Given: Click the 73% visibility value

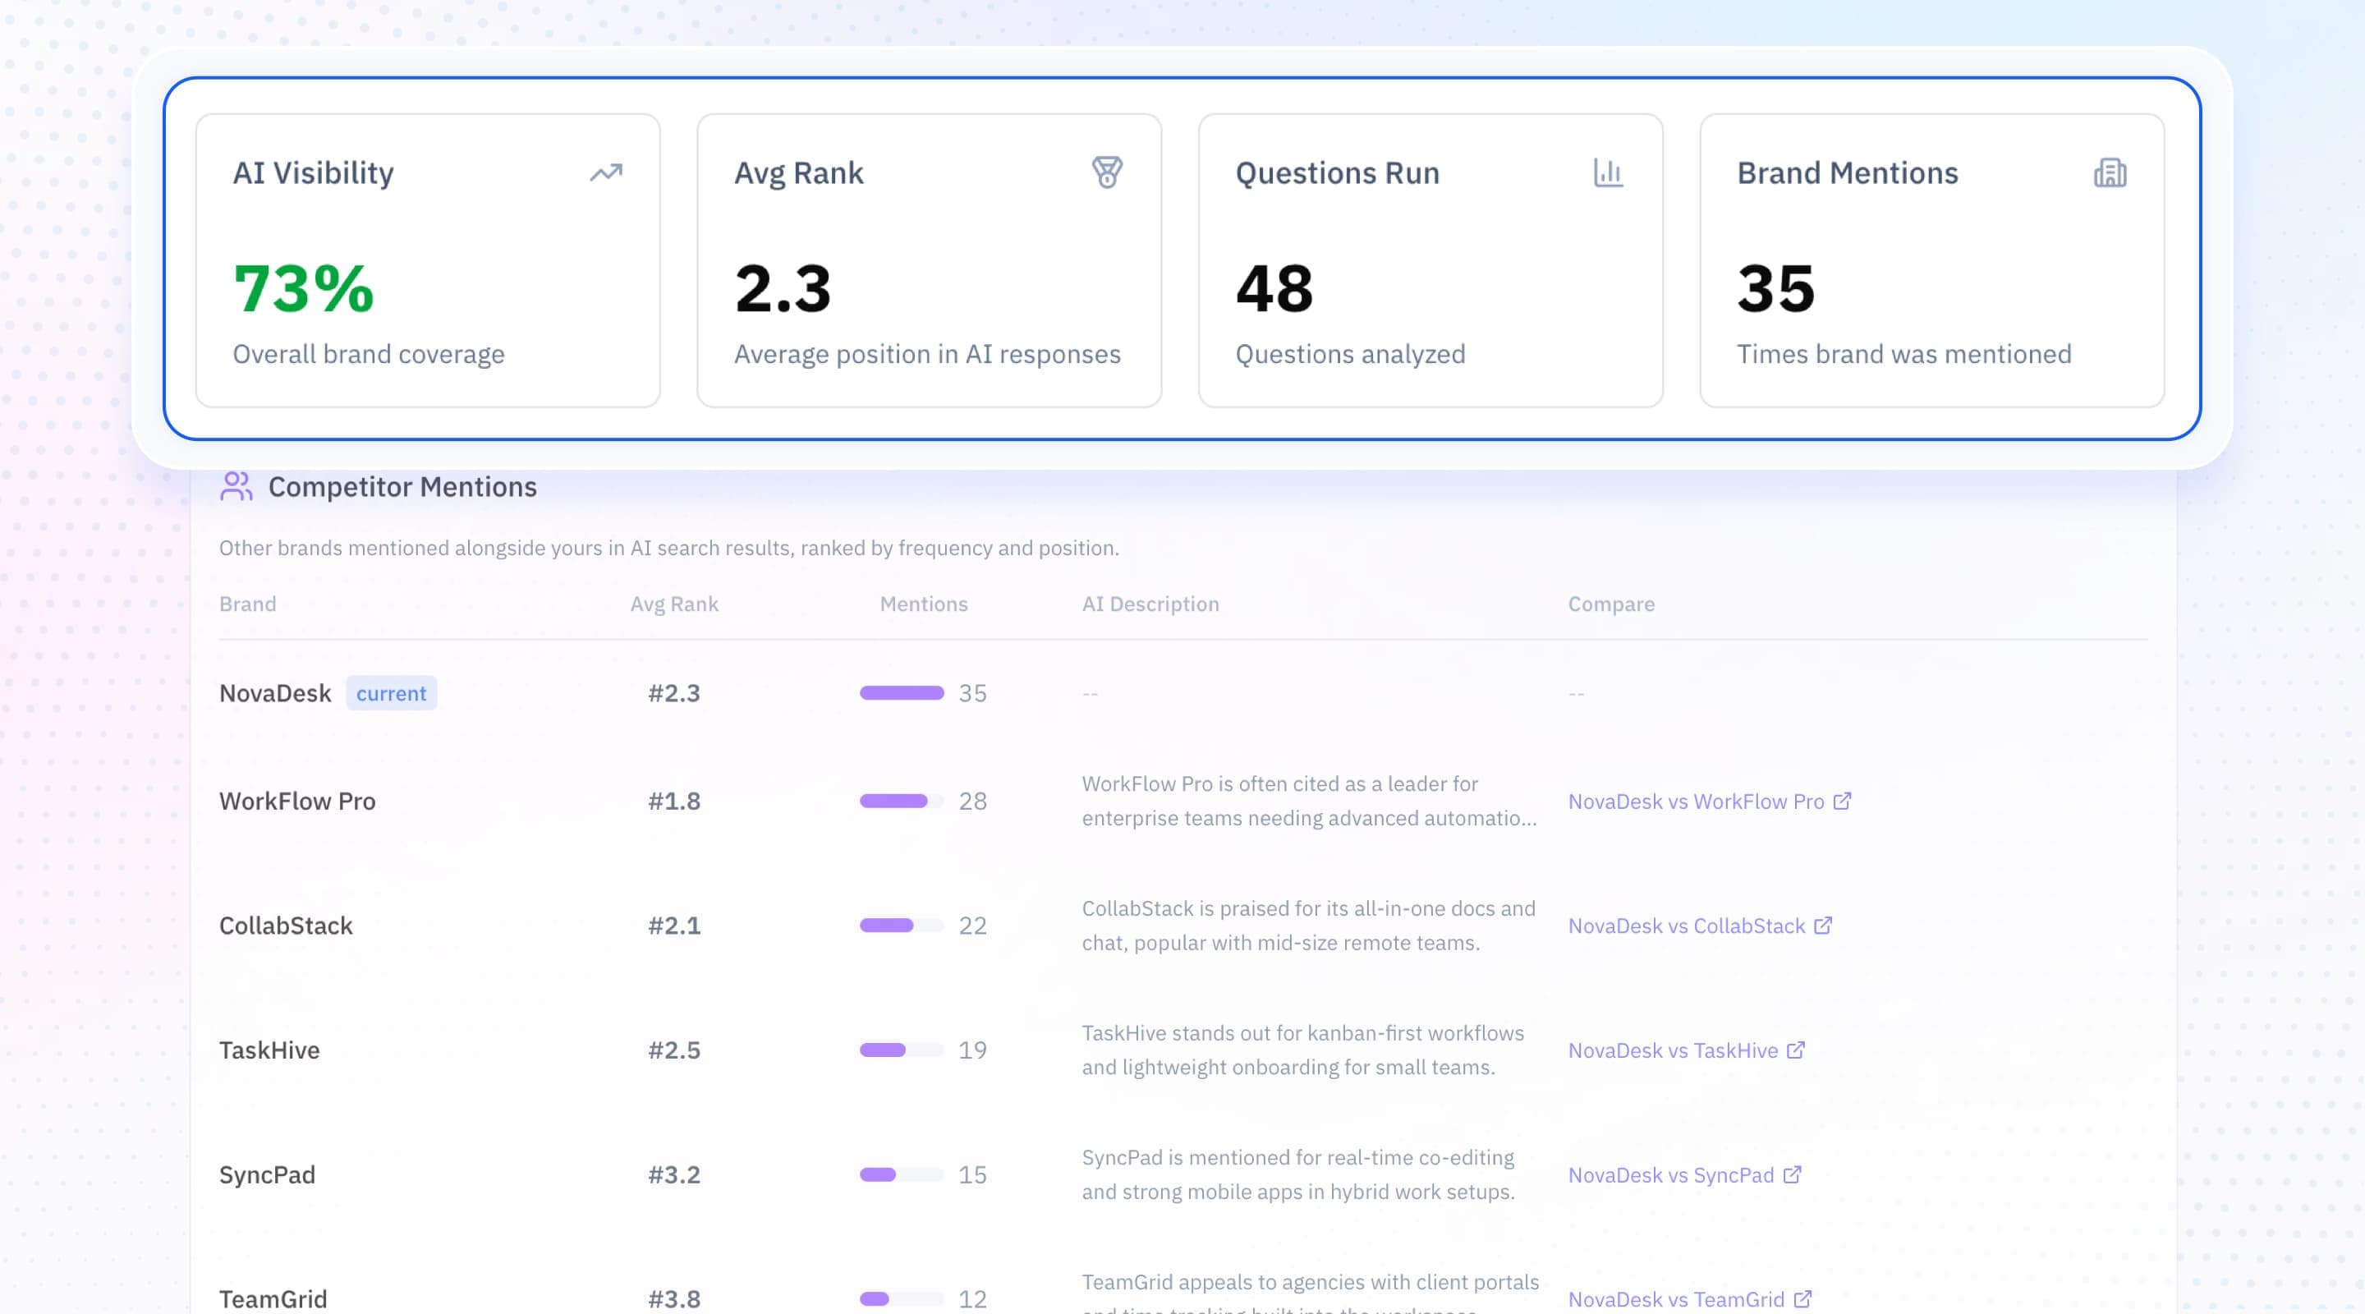Looking at the screenshot, I should (303, 288).
